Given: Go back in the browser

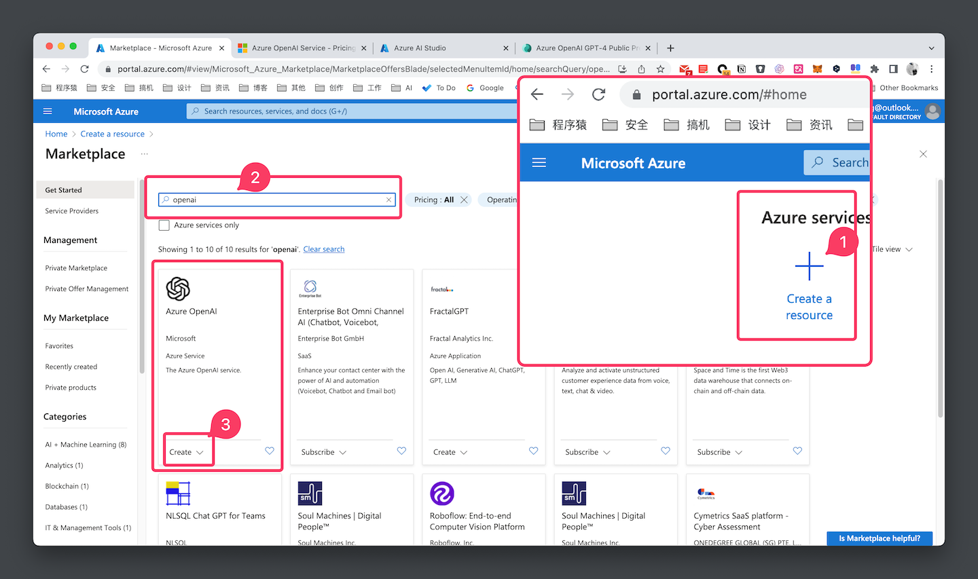Looking at the screenshot, I should pos(46,69).
